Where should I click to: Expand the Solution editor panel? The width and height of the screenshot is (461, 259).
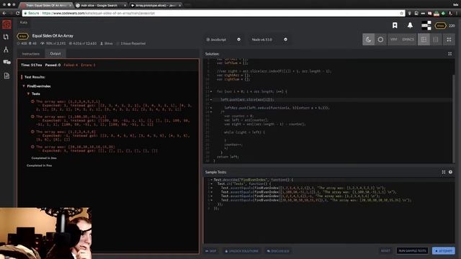pyautogui.click(x=449, y=54)
